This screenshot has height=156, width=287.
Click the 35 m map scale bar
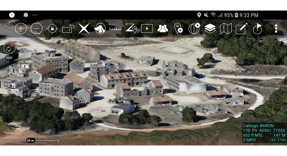pos(31,140)
